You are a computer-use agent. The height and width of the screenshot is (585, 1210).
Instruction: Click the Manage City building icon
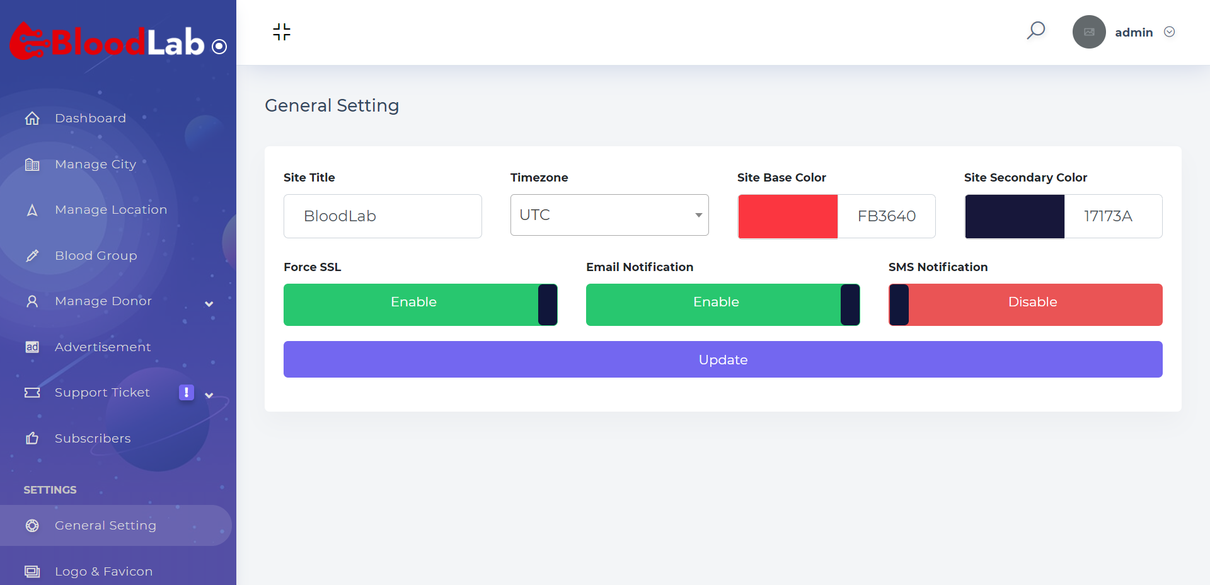32,165
